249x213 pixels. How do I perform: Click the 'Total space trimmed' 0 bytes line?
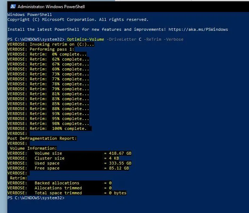click(x=67, y=193)
